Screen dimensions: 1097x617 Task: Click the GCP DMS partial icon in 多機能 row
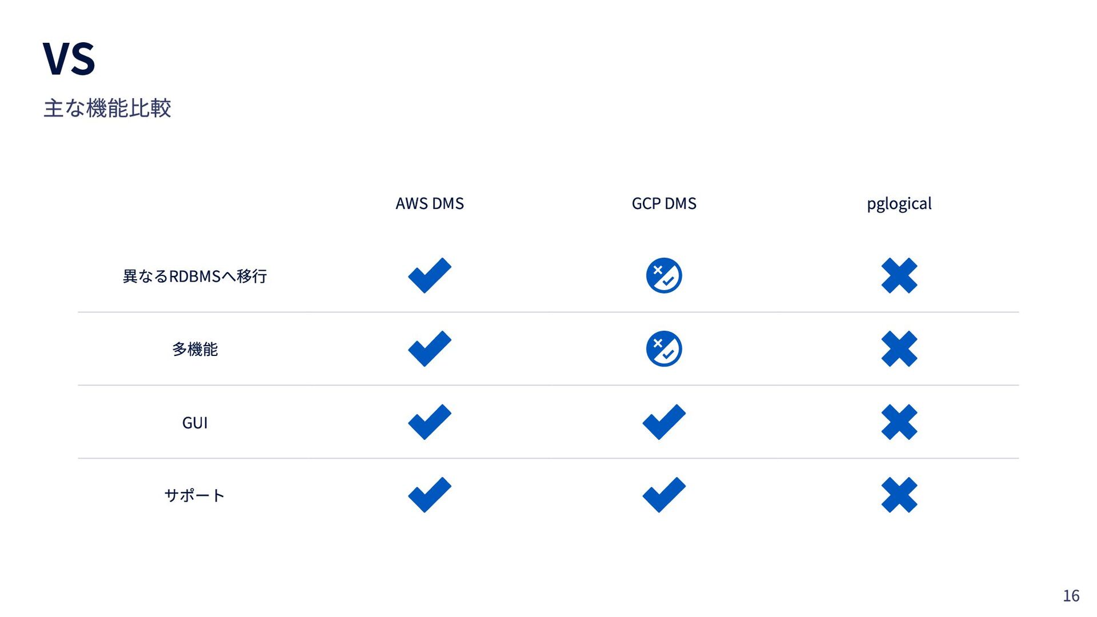pyautogui.click(x=664, y=348)
